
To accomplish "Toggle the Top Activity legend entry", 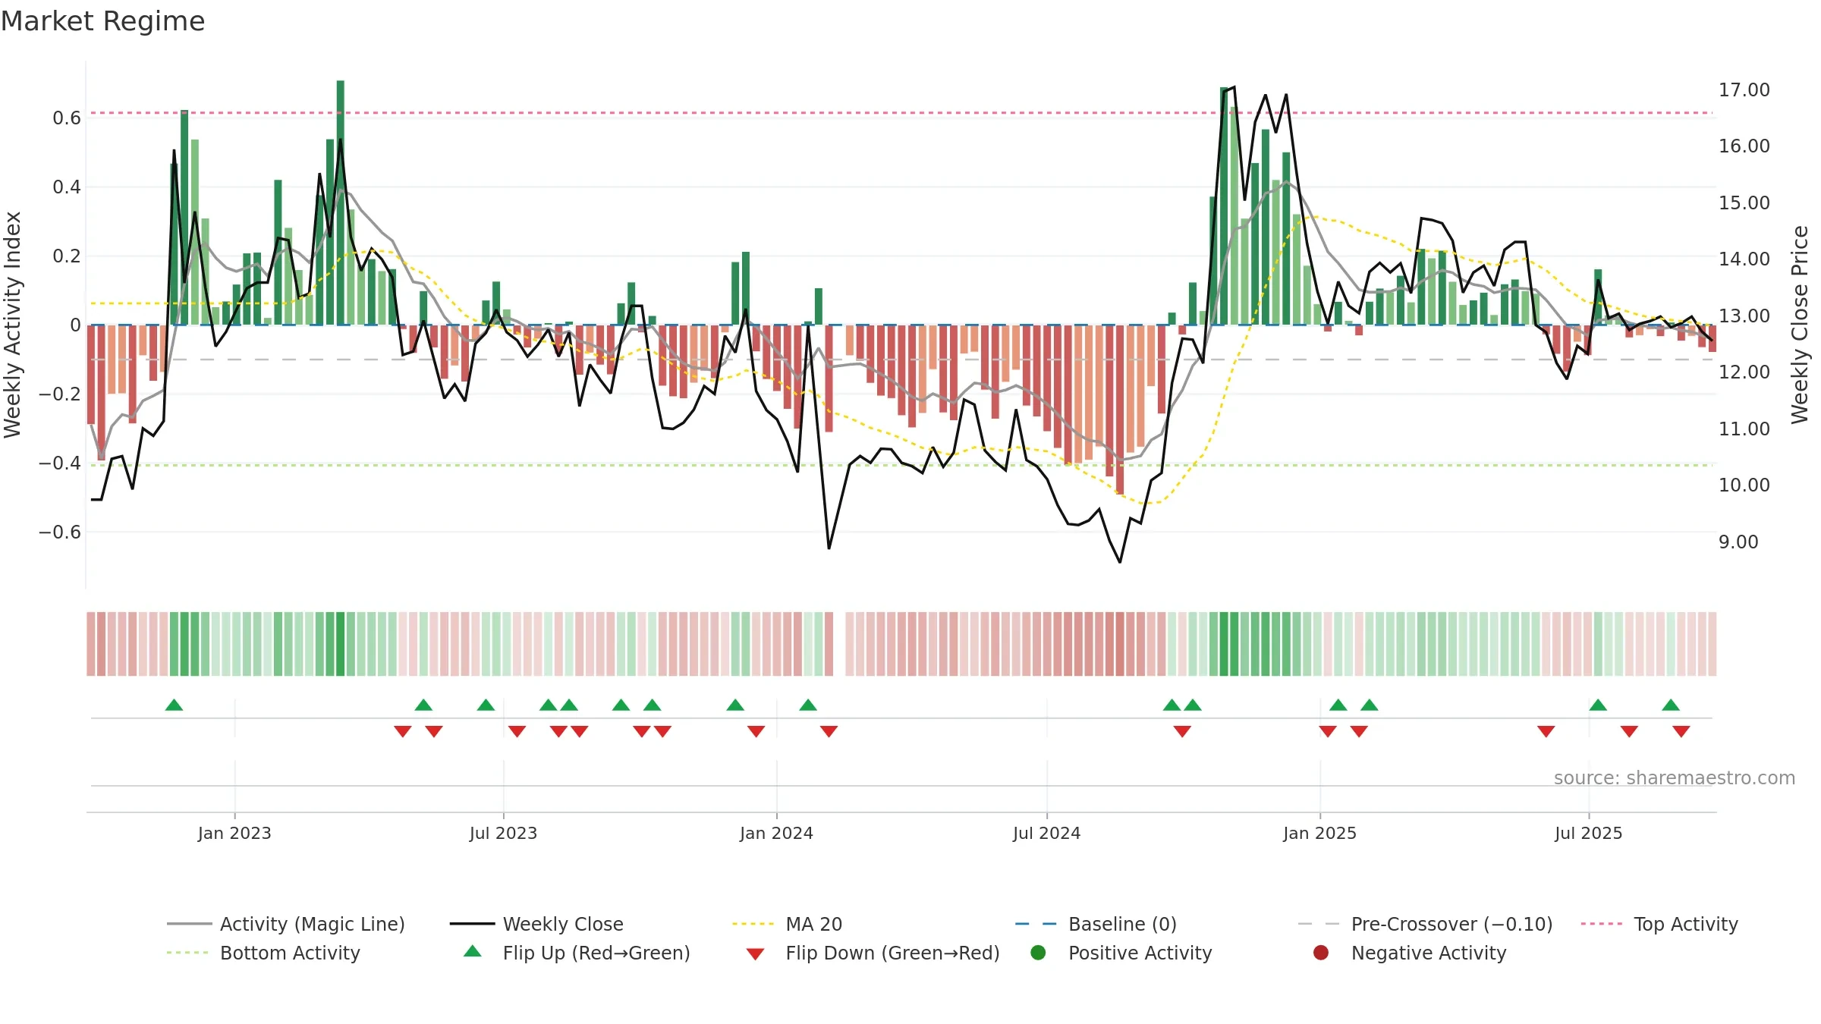I will coord(1659,924).
